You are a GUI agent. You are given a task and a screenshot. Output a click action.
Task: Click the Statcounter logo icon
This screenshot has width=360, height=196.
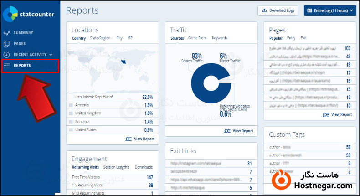coord(10,14)
